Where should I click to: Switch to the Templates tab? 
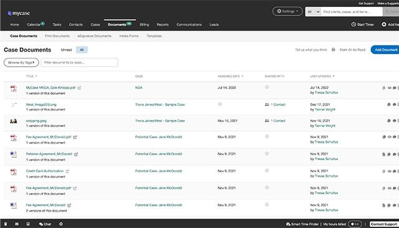coord(154,36)
